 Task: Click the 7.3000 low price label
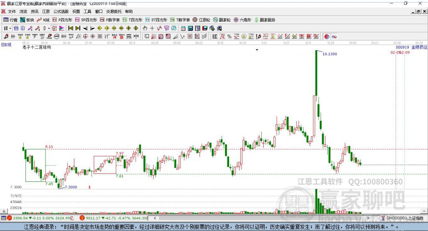tap(71, 187)
